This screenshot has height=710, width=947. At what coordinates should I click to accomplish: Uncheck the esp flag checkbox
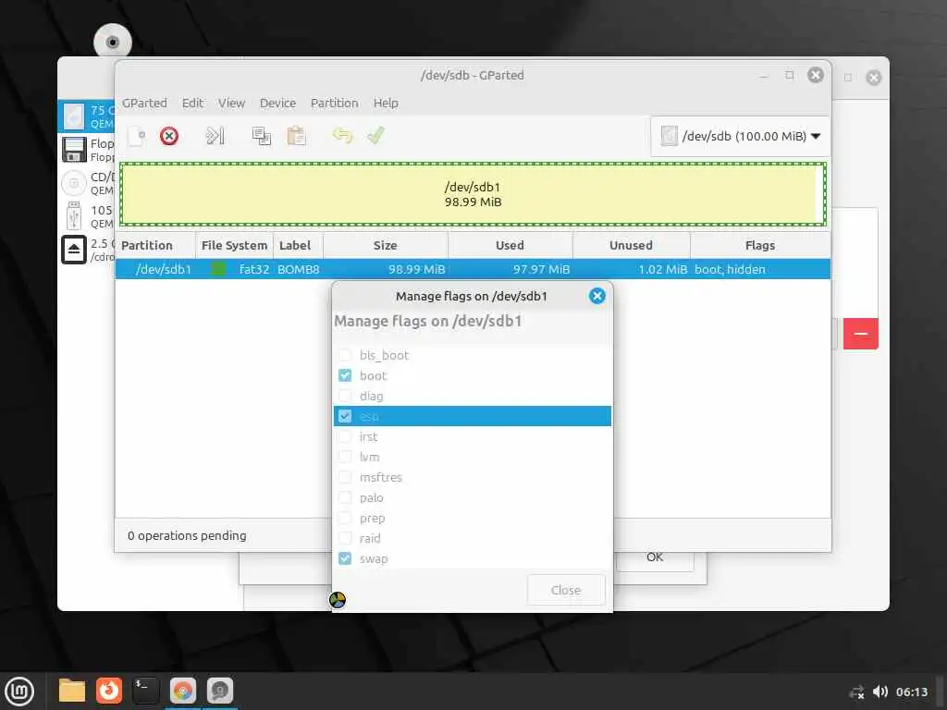(345, 416)
